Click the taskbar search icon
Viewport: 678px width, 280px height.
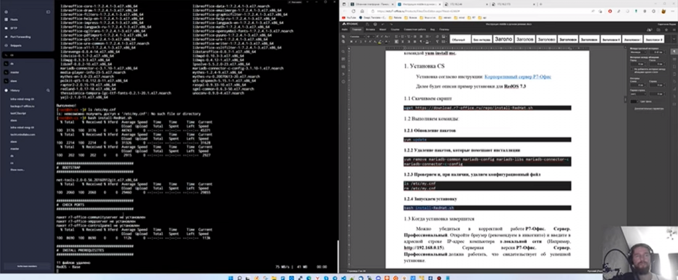coord(239,277)
